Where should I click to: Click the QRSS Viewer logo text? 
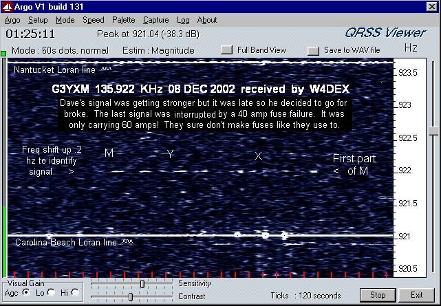(x=385, y=33)
